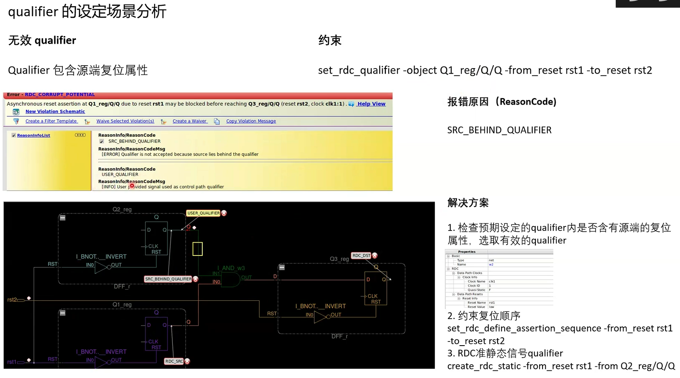Click the Reset Name value 'rst1' in Properties
The image size is (680, 378).
coord(492,303)
